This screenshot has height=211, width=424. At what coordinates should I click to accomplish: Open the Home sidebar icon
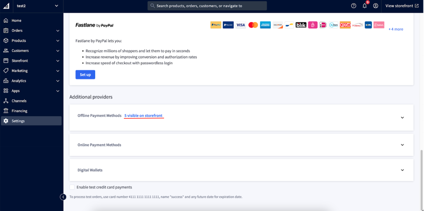(6, 21)
